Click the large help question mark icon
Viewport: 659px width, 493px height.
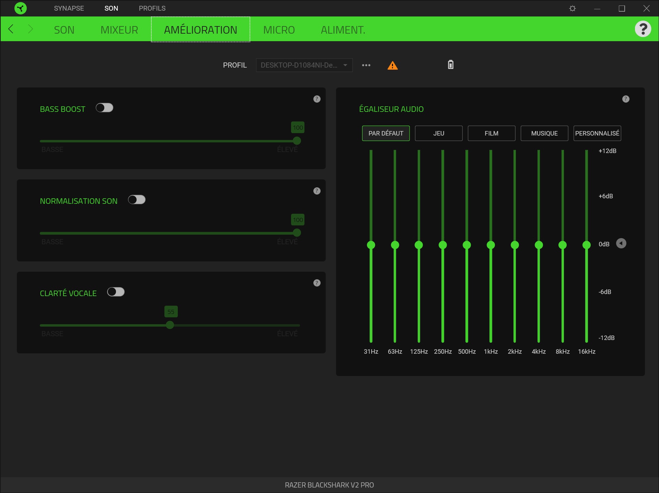(x=643, y=29)
